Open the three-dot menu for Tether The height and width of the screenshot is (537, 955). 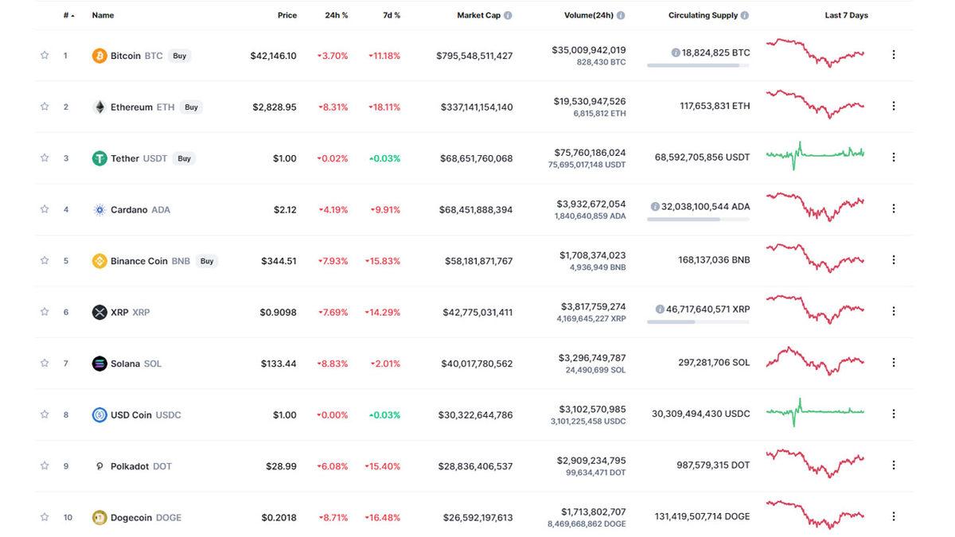click(x=893, y=158)
